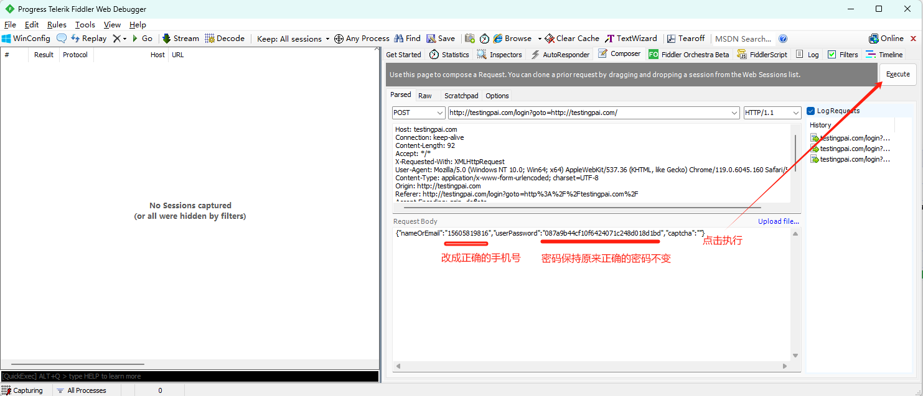
Task: Open the Remove dropdown arrow
Action: click(x=124, y=39)
